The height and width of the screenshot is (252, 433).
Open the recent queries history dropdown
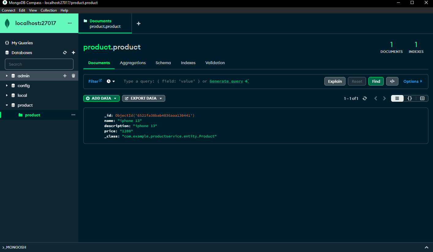point(111,81)
